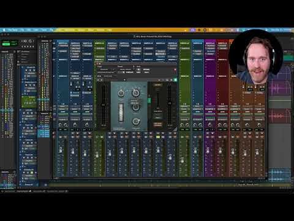This screenshot has height=221, width=294.
Task: Click the fader cap on the red channel strip
Action: pyautogui.click(x=221, y=151)
